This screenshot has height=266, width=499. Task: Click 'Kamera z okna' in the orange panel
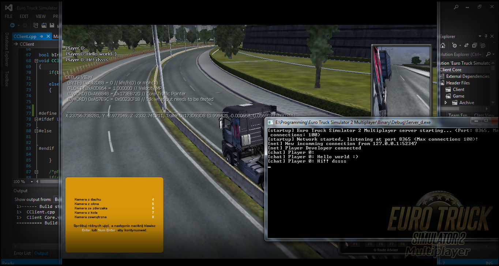[87, 204]
